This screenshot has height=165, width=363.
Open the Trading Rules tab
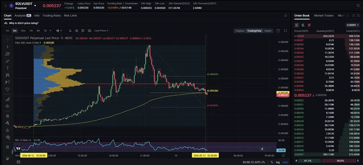(x=52, y=15)
